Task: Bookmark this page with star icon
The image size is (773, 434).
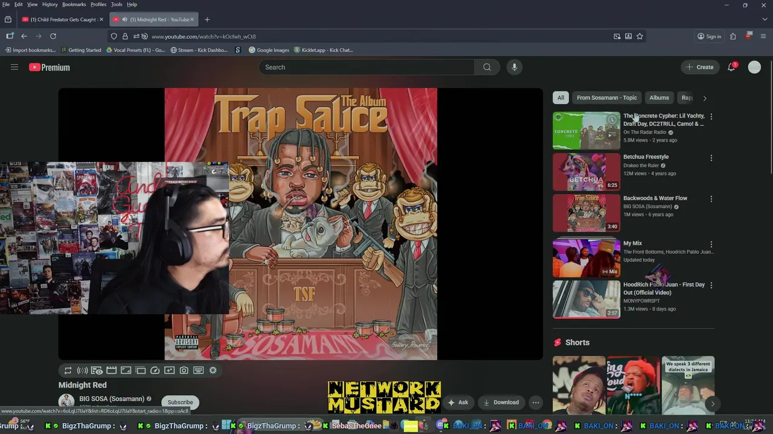Action: pyautogui.click(x=640, y=36)
